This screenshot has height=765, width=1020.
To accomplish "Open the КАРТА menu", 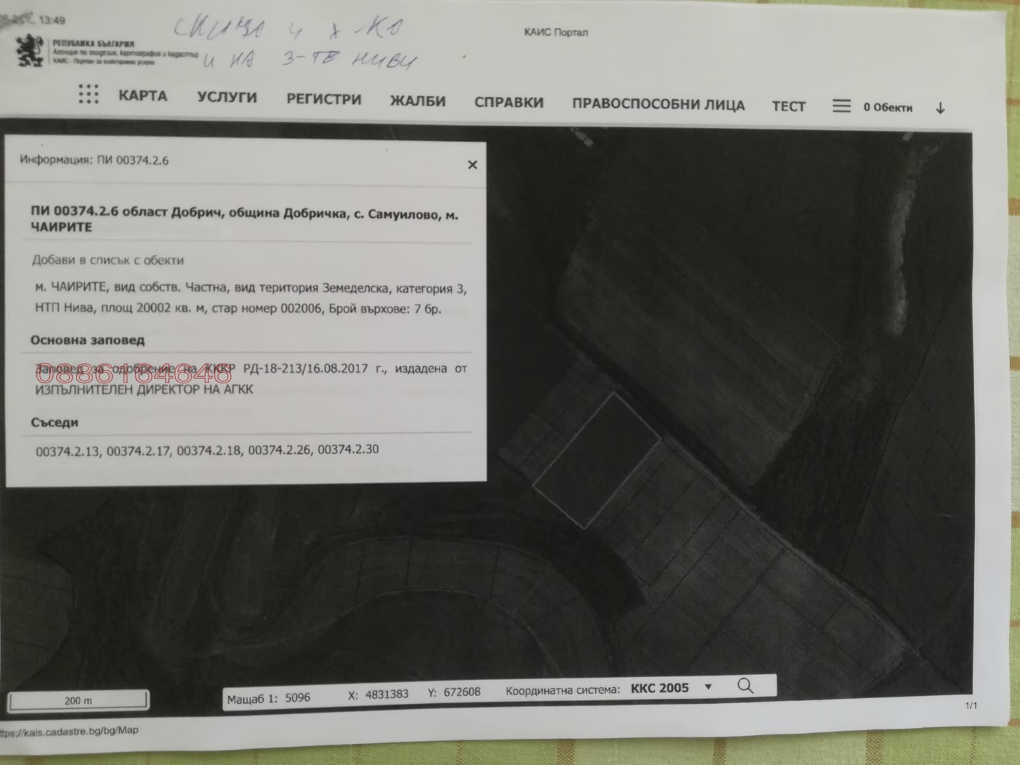I will [x=143, y=96].
